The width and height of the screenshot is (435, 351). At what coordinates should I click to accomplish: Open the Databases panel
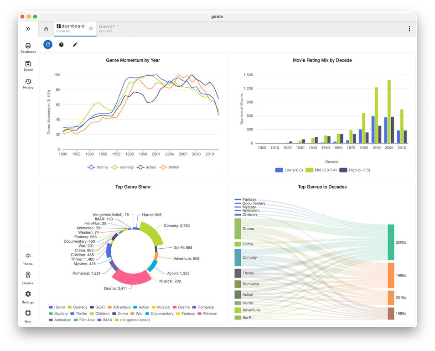coord(28,47)
